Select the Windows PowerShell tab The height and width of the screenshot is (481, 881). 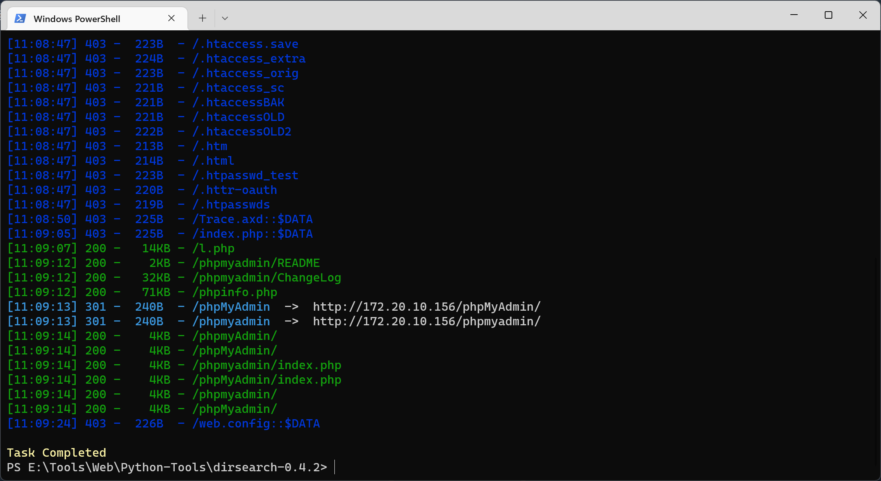click(x=77, y=19)
